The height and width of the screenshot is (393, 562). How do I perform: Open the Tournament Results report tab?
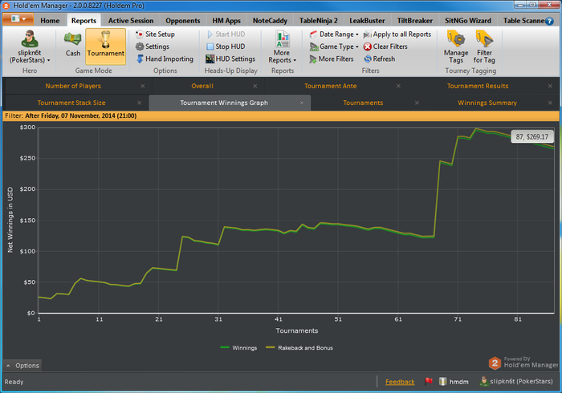(478, 86)
